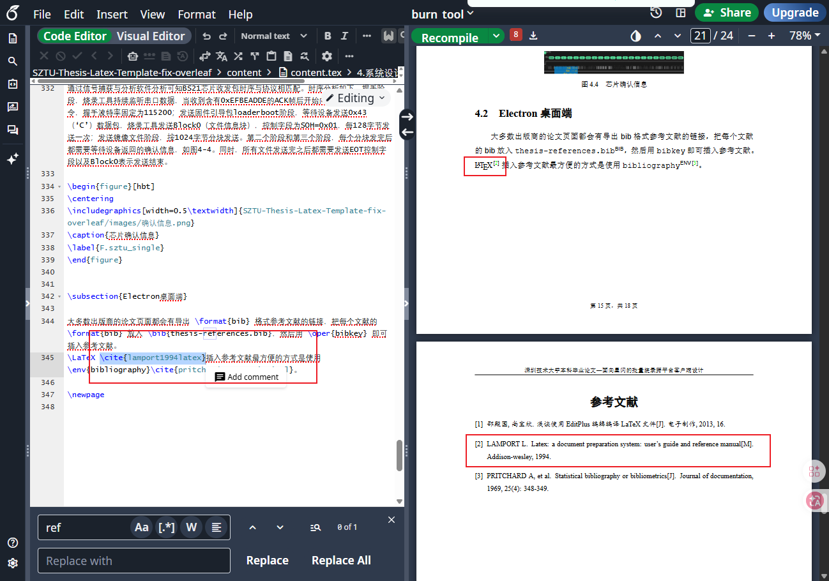
Task: Click the Replace All button
Action: 340,561
